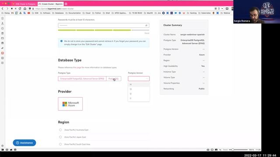
Task: Click the Assistance help button
Action: [x=24, y=143]
